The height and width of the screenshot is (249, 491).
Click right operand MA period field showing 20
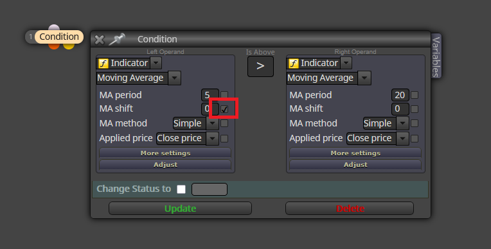tap(400, 95)
